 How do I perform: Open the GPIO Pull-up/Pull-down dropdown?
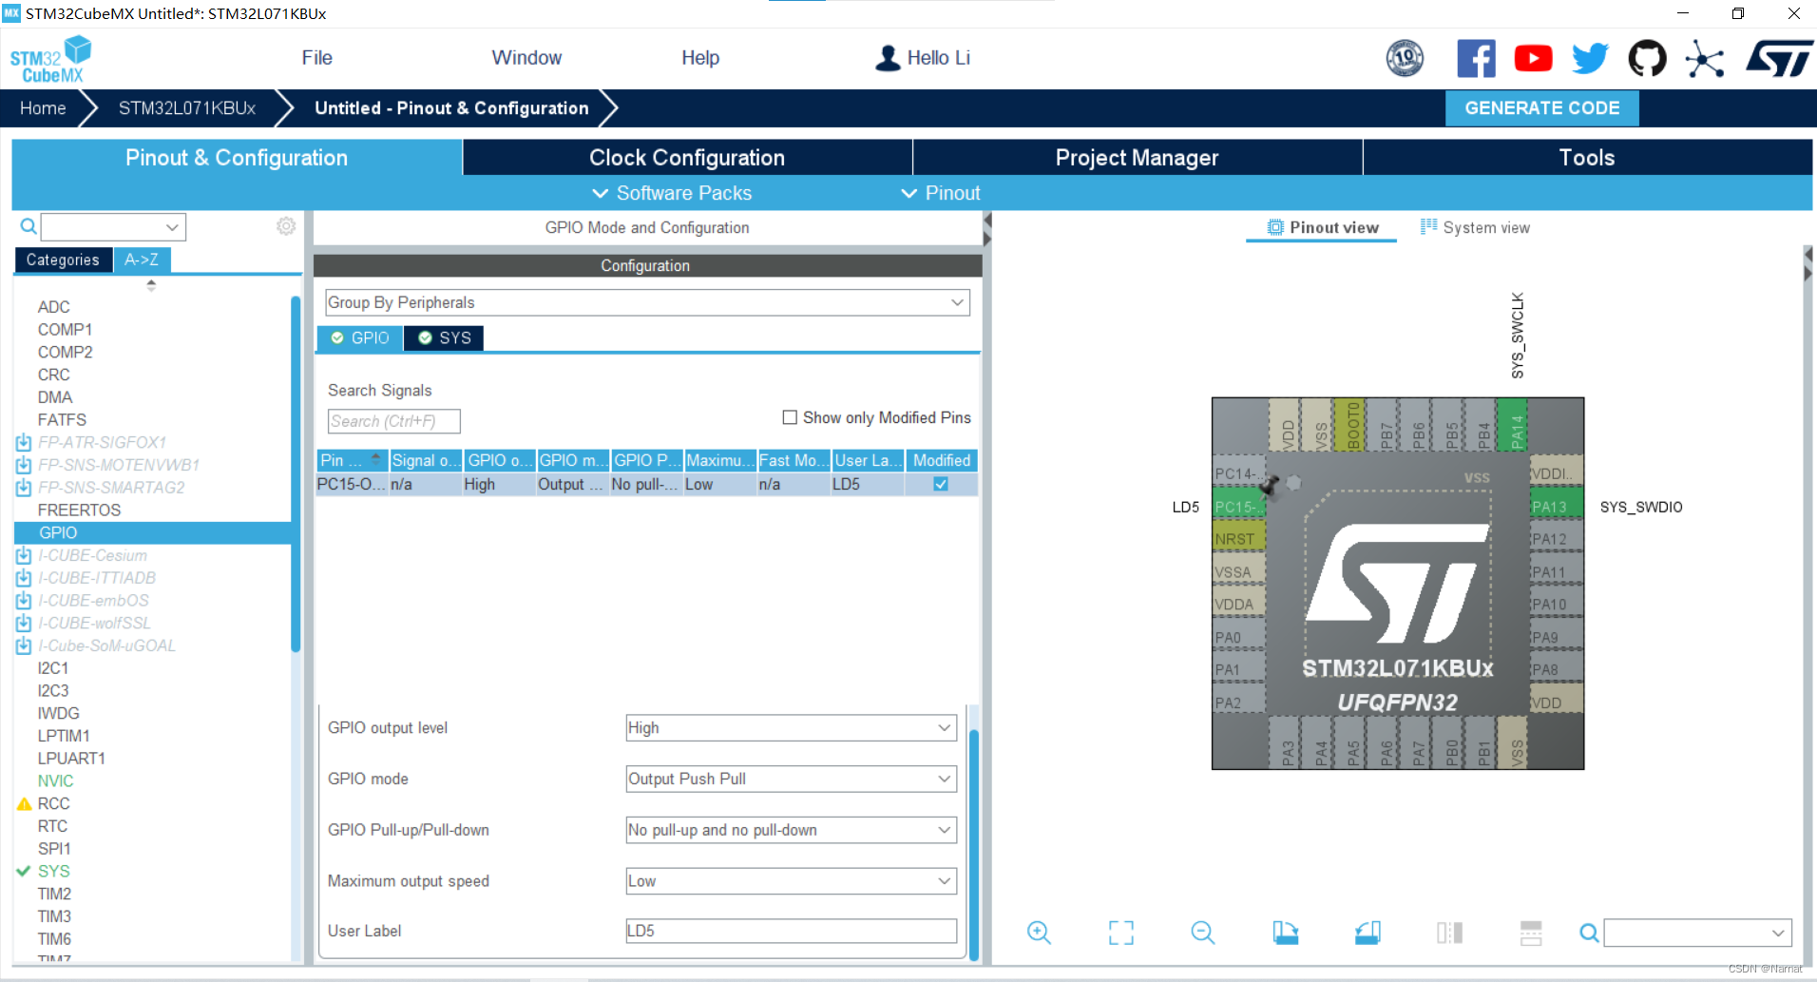[x=791, y=830]
